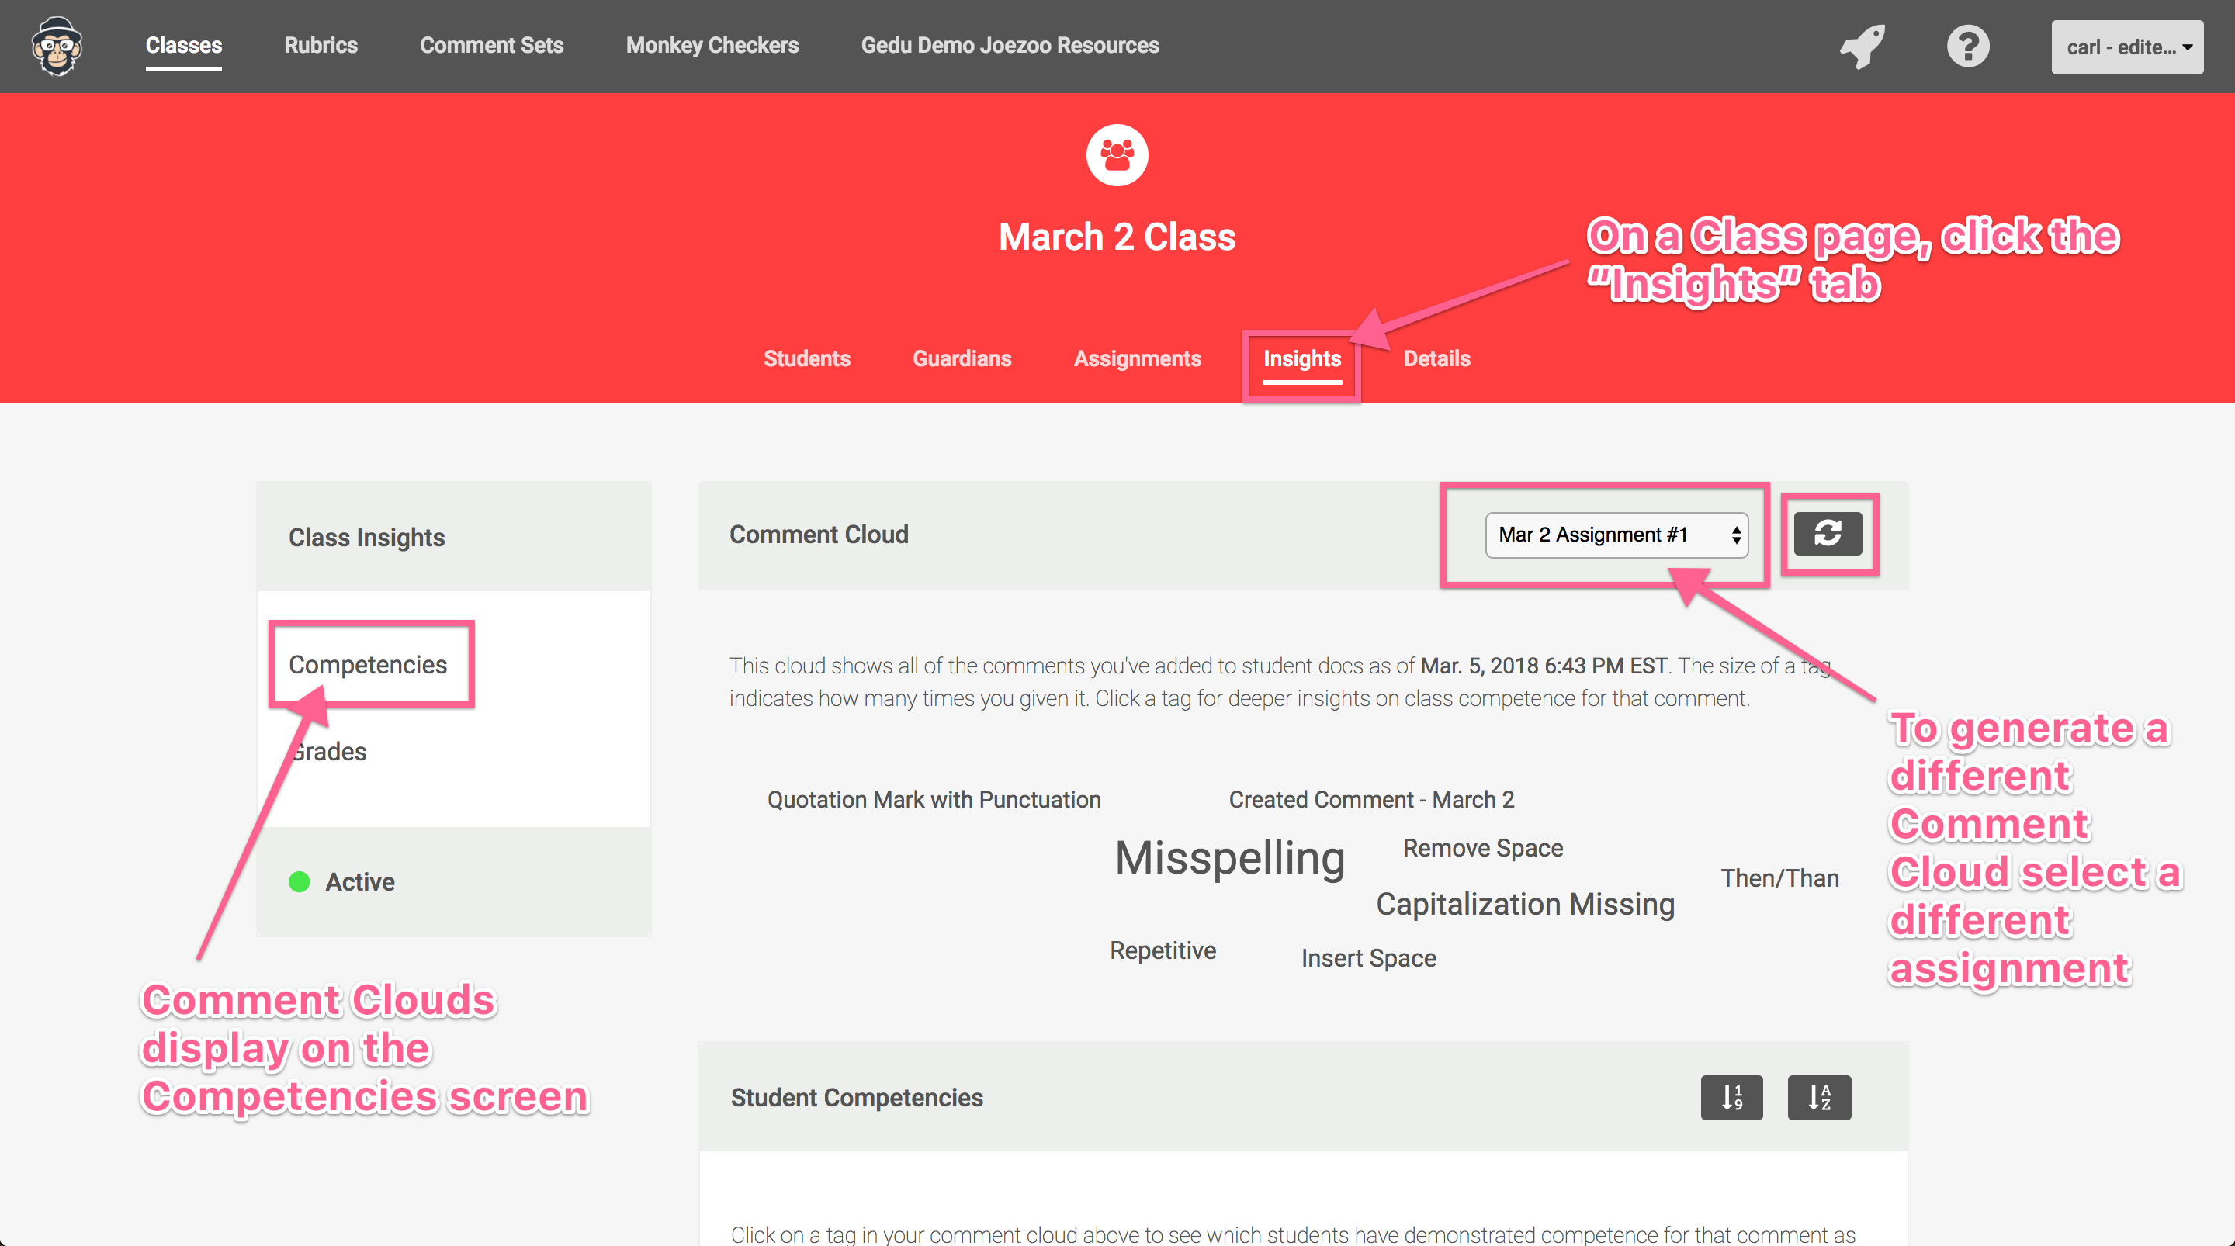This screenshot has height=1246, width=2235.
Task: Click the rocket icon in top bar
Action: pyautogui.click(x=1862, y=46)
